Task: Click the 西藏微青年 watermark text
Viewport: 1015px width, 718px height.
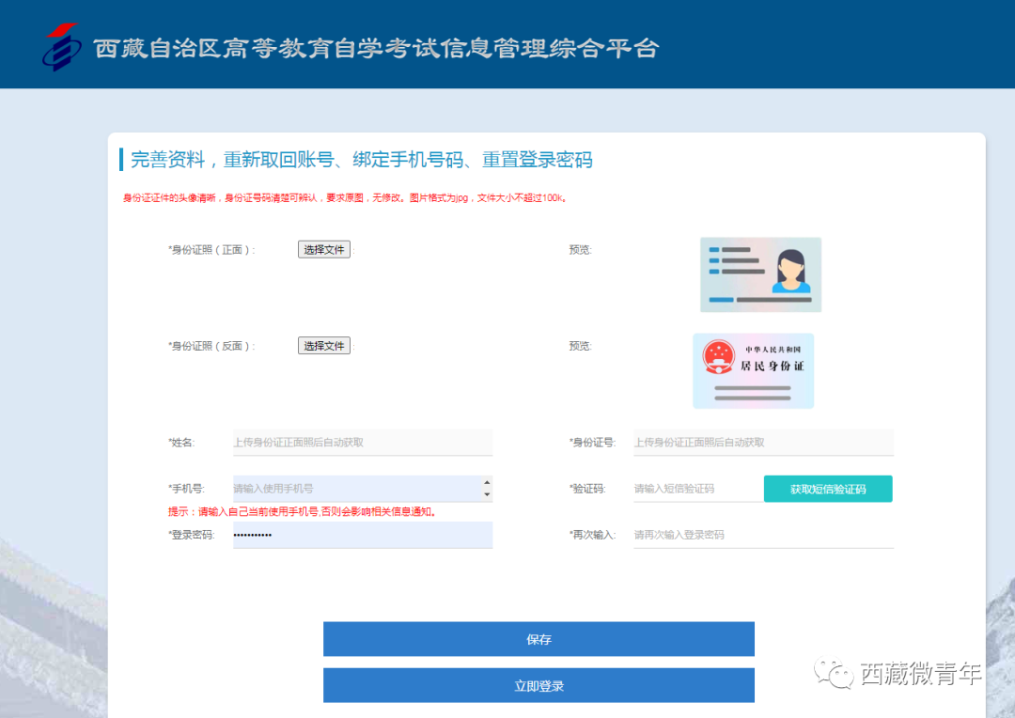Action: (921, 673)
